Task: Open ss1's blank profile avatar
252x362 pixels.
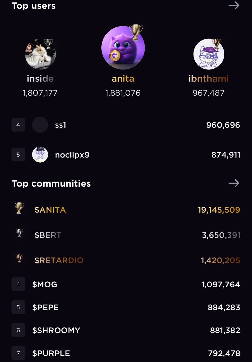Action: [x=40, y=125]
